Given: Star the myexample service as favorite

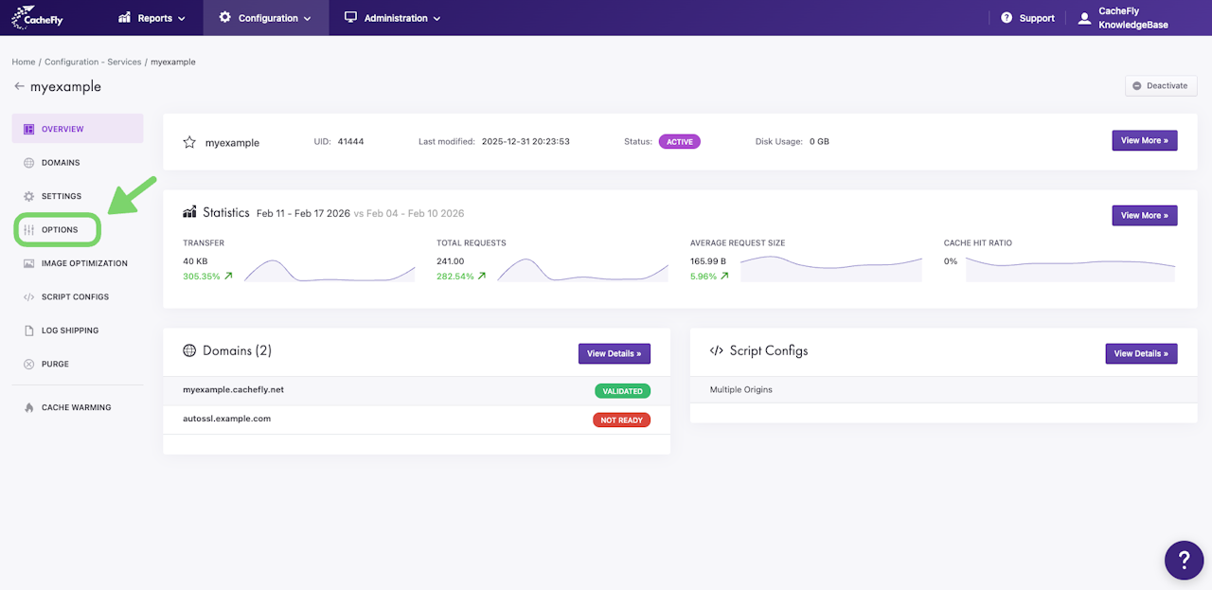Looking at the screenshot, I should (x=189, y=142).
